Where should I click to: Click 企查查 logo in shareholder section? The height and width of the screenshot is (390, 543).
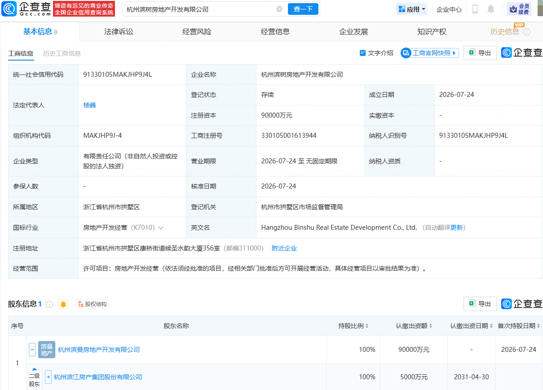click(522, 304)
